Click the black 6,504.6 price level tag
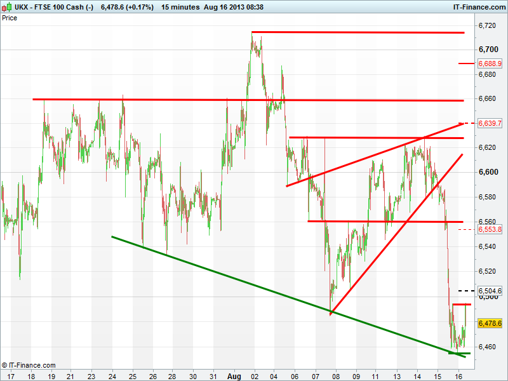Image resolution: width=508 pixels, height=381 pixels. [x=490, y=291]
